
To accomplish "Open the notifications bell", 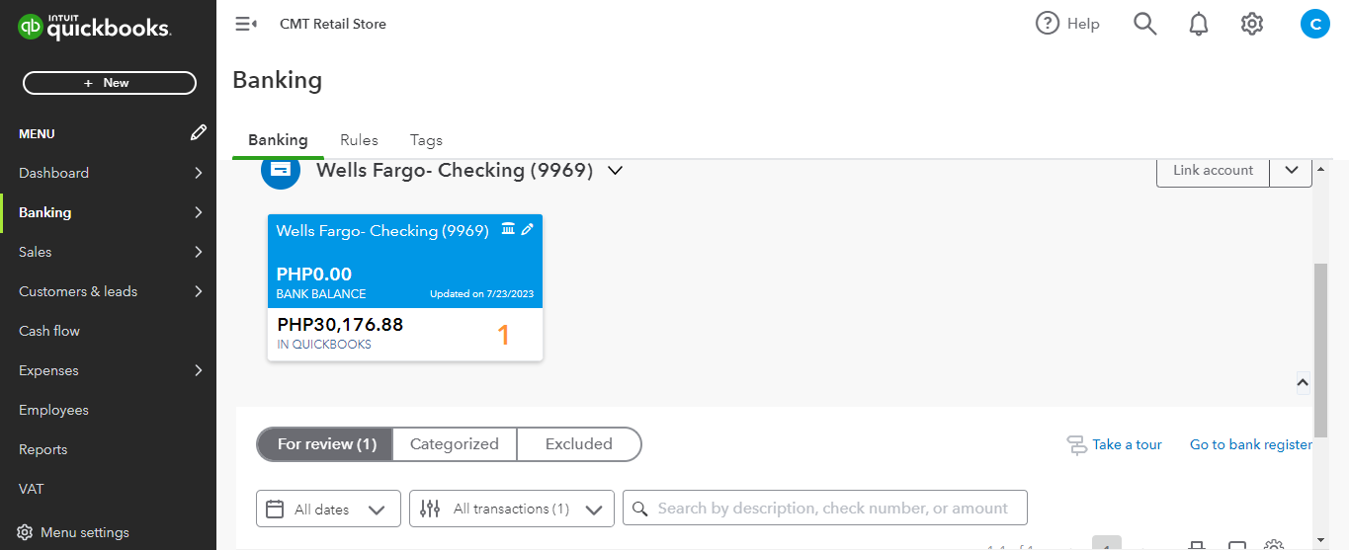I will 1198,24.
